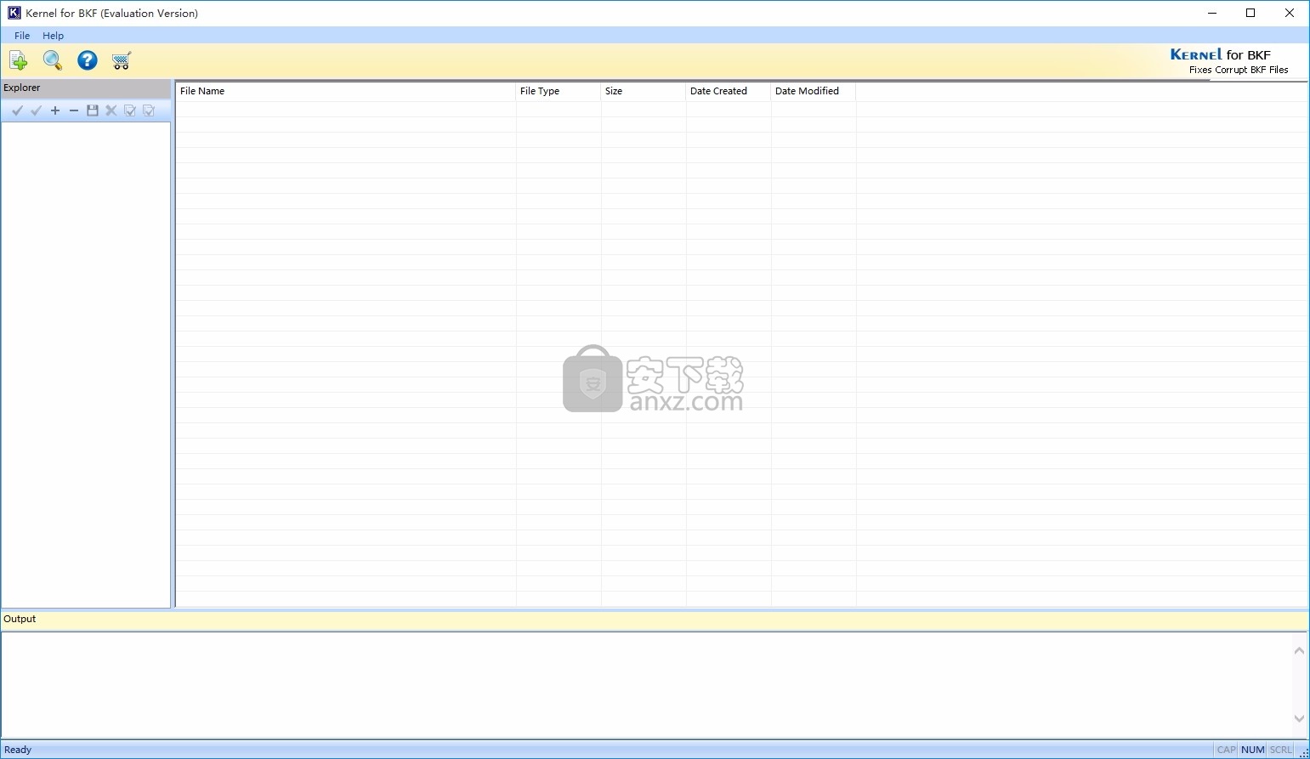Click the plus expand icon in Explorer
Viewport: 1310px width, 759px height.
[55, 110]
